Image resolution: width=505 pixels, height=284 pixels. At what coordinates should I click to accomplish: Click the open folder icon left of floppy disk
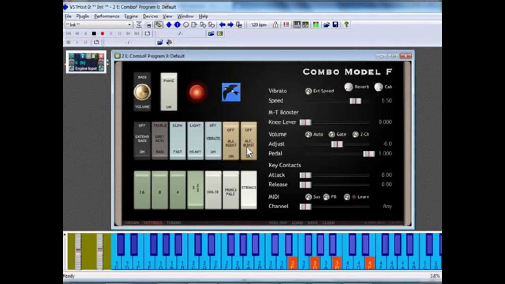tap(327, 24)
